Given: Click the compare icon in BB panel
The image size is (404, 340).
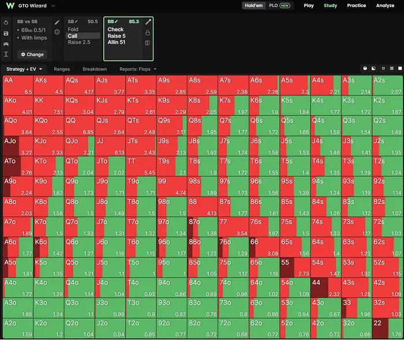Looking at the screenshot, I should tap(148, 43).
